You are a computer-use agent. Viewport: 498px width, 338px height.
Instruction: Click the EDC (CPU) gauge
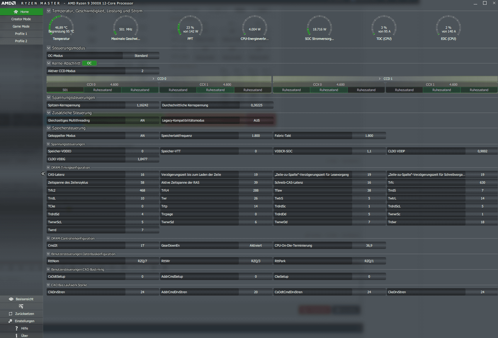448,28
